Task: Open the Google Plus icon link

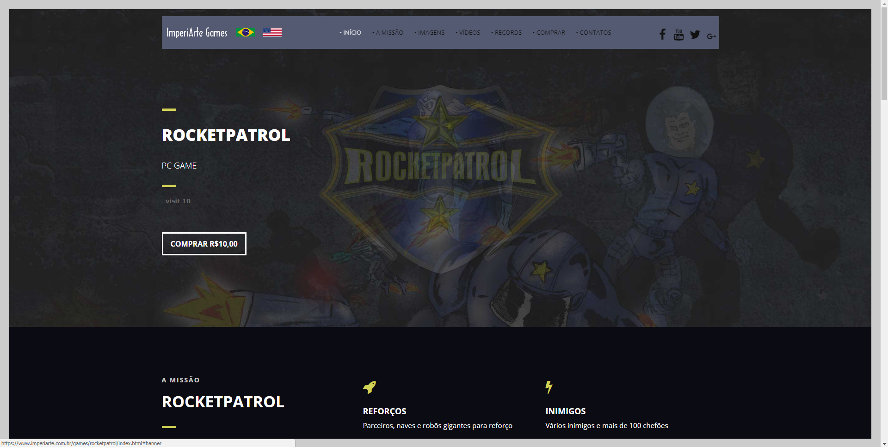Action: click(711, 36)
